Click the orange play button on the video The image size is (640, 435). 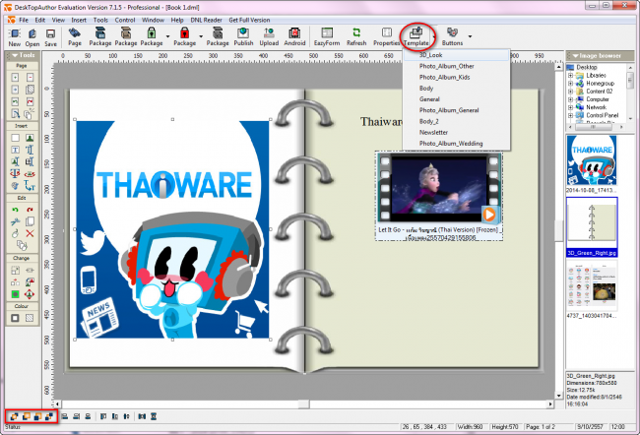click(489, 215)
